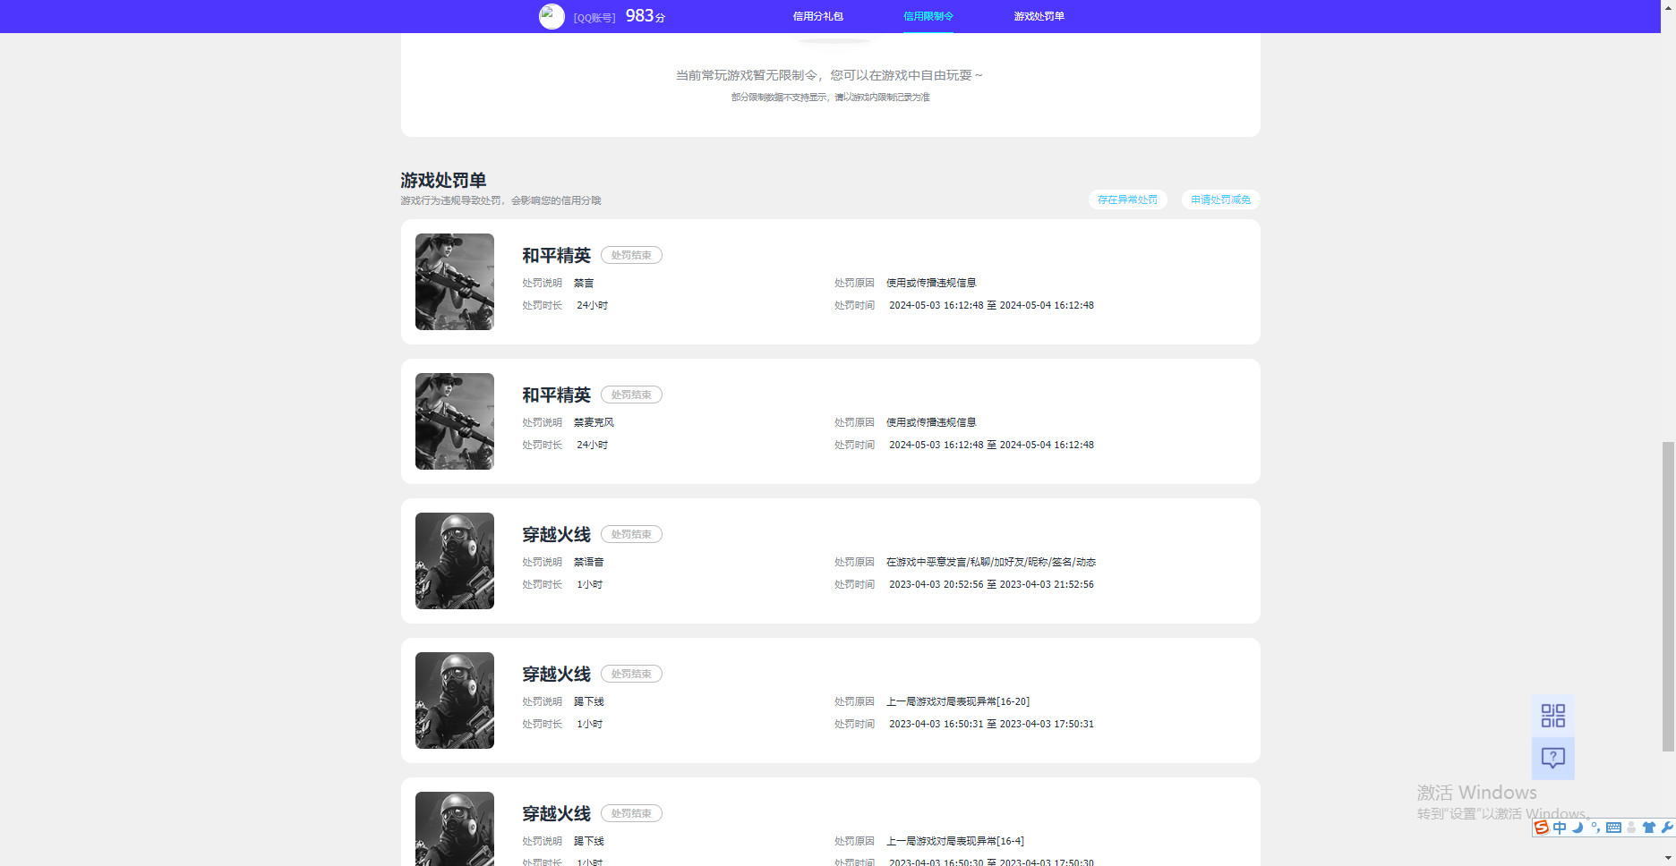
Task: Click the 处罚结束 badge on the [16-4] card
Action: tap(631, 813)
